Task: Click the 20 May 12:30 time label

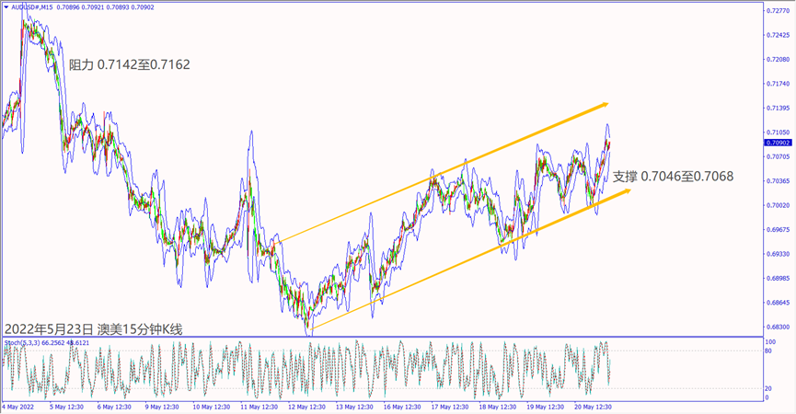Action: (x=593, y=406)
